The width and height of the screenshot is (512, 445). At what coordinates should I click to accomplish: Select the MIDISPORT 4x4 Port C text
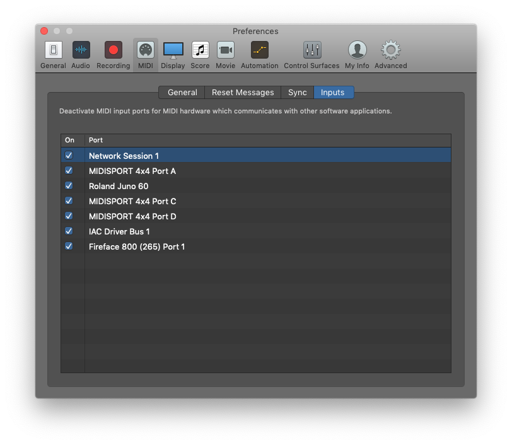pyautogui.click(x=132, y=202)
